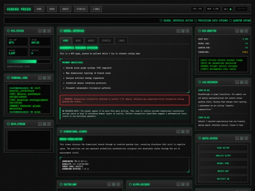This screenshot has height=191, width=255.
Task: Maximize the BIO.MONITOR panel
Action: (242, 31)
